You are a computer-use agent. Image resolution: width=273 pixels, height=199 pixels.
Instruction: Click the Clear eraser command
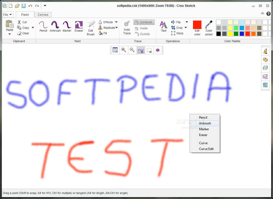tap(23, 33)
